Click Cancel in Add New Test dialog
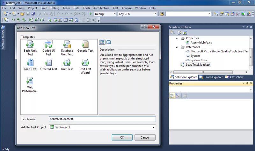The height and width of the screenshot is (151, 255). [x=145, y=137]
